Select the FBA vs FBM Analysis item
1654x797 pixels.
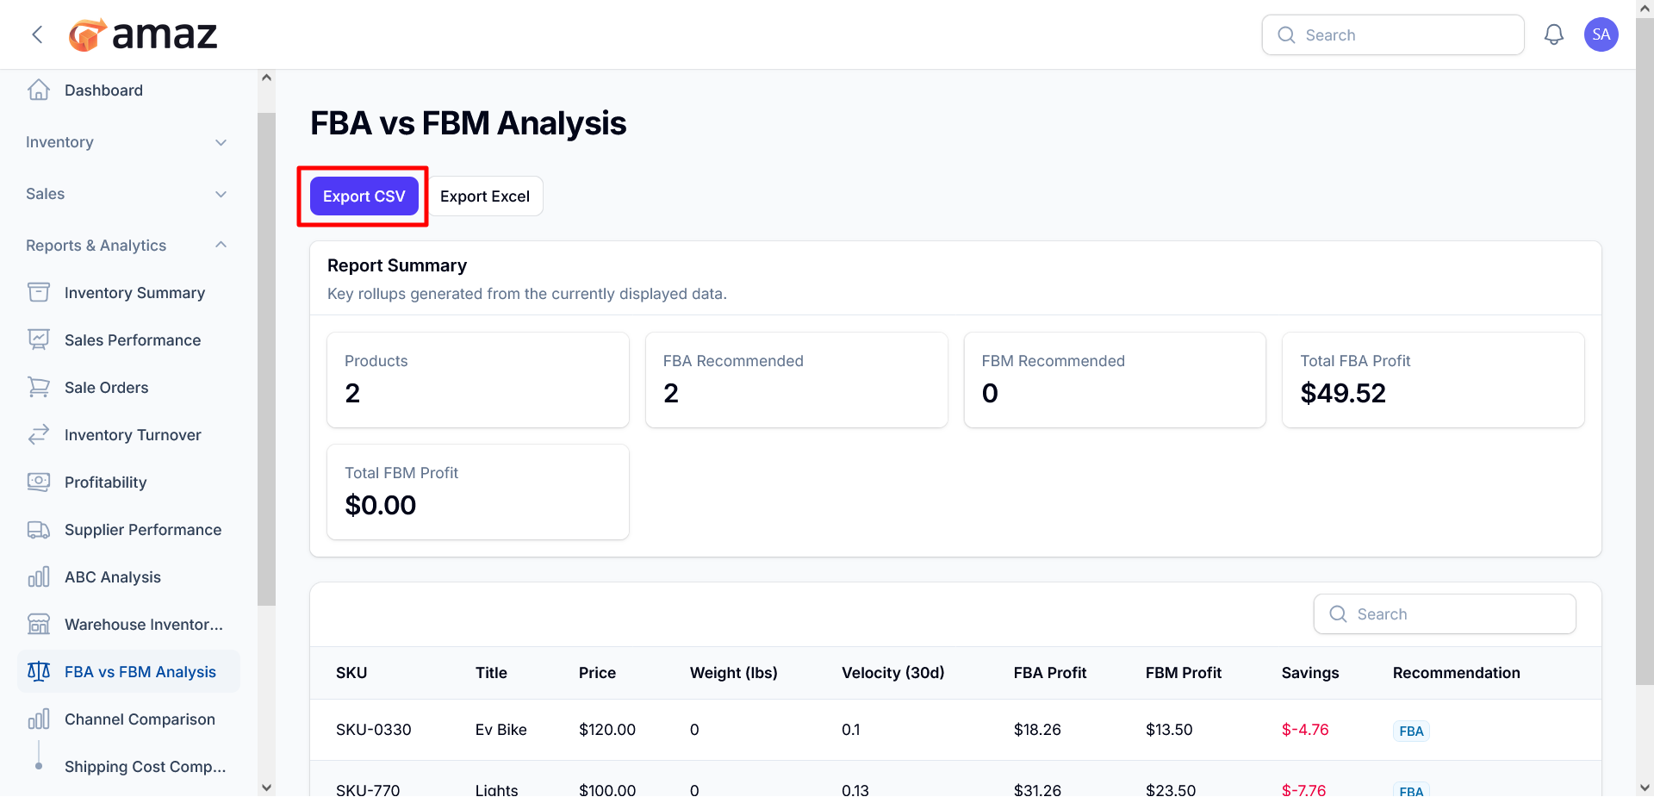pos(128,671)
